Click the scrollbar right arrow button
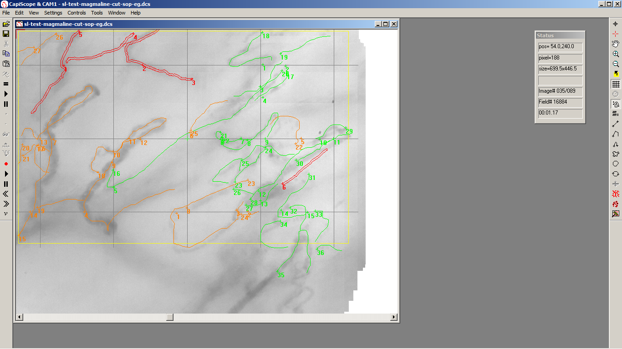Image resolution: width=622 pixels, height=349 pixels. (x=394, y=317)
